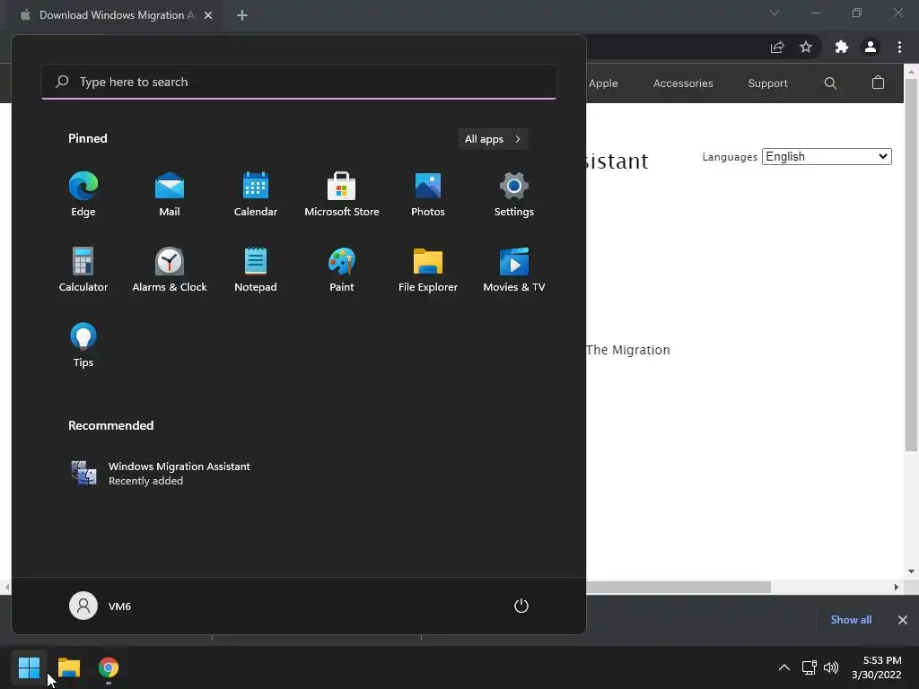This screenshot has height=689, width=919.
Task: Open network status in system tray
Action: [x=810, y=667]
